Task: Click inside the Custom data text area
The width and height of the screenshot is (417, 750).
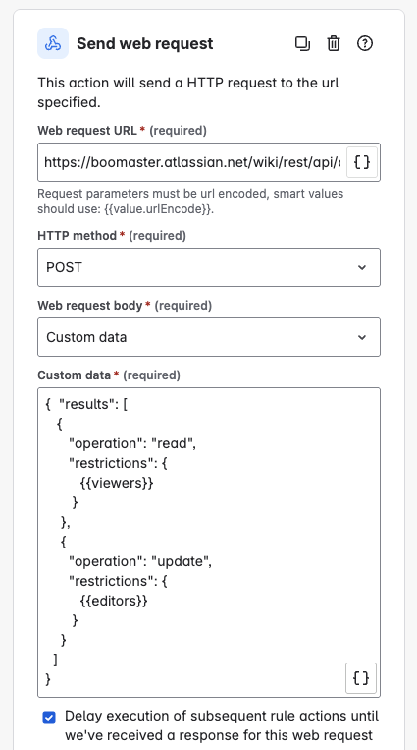Action: pyautogui.click(x=209, y=543)
